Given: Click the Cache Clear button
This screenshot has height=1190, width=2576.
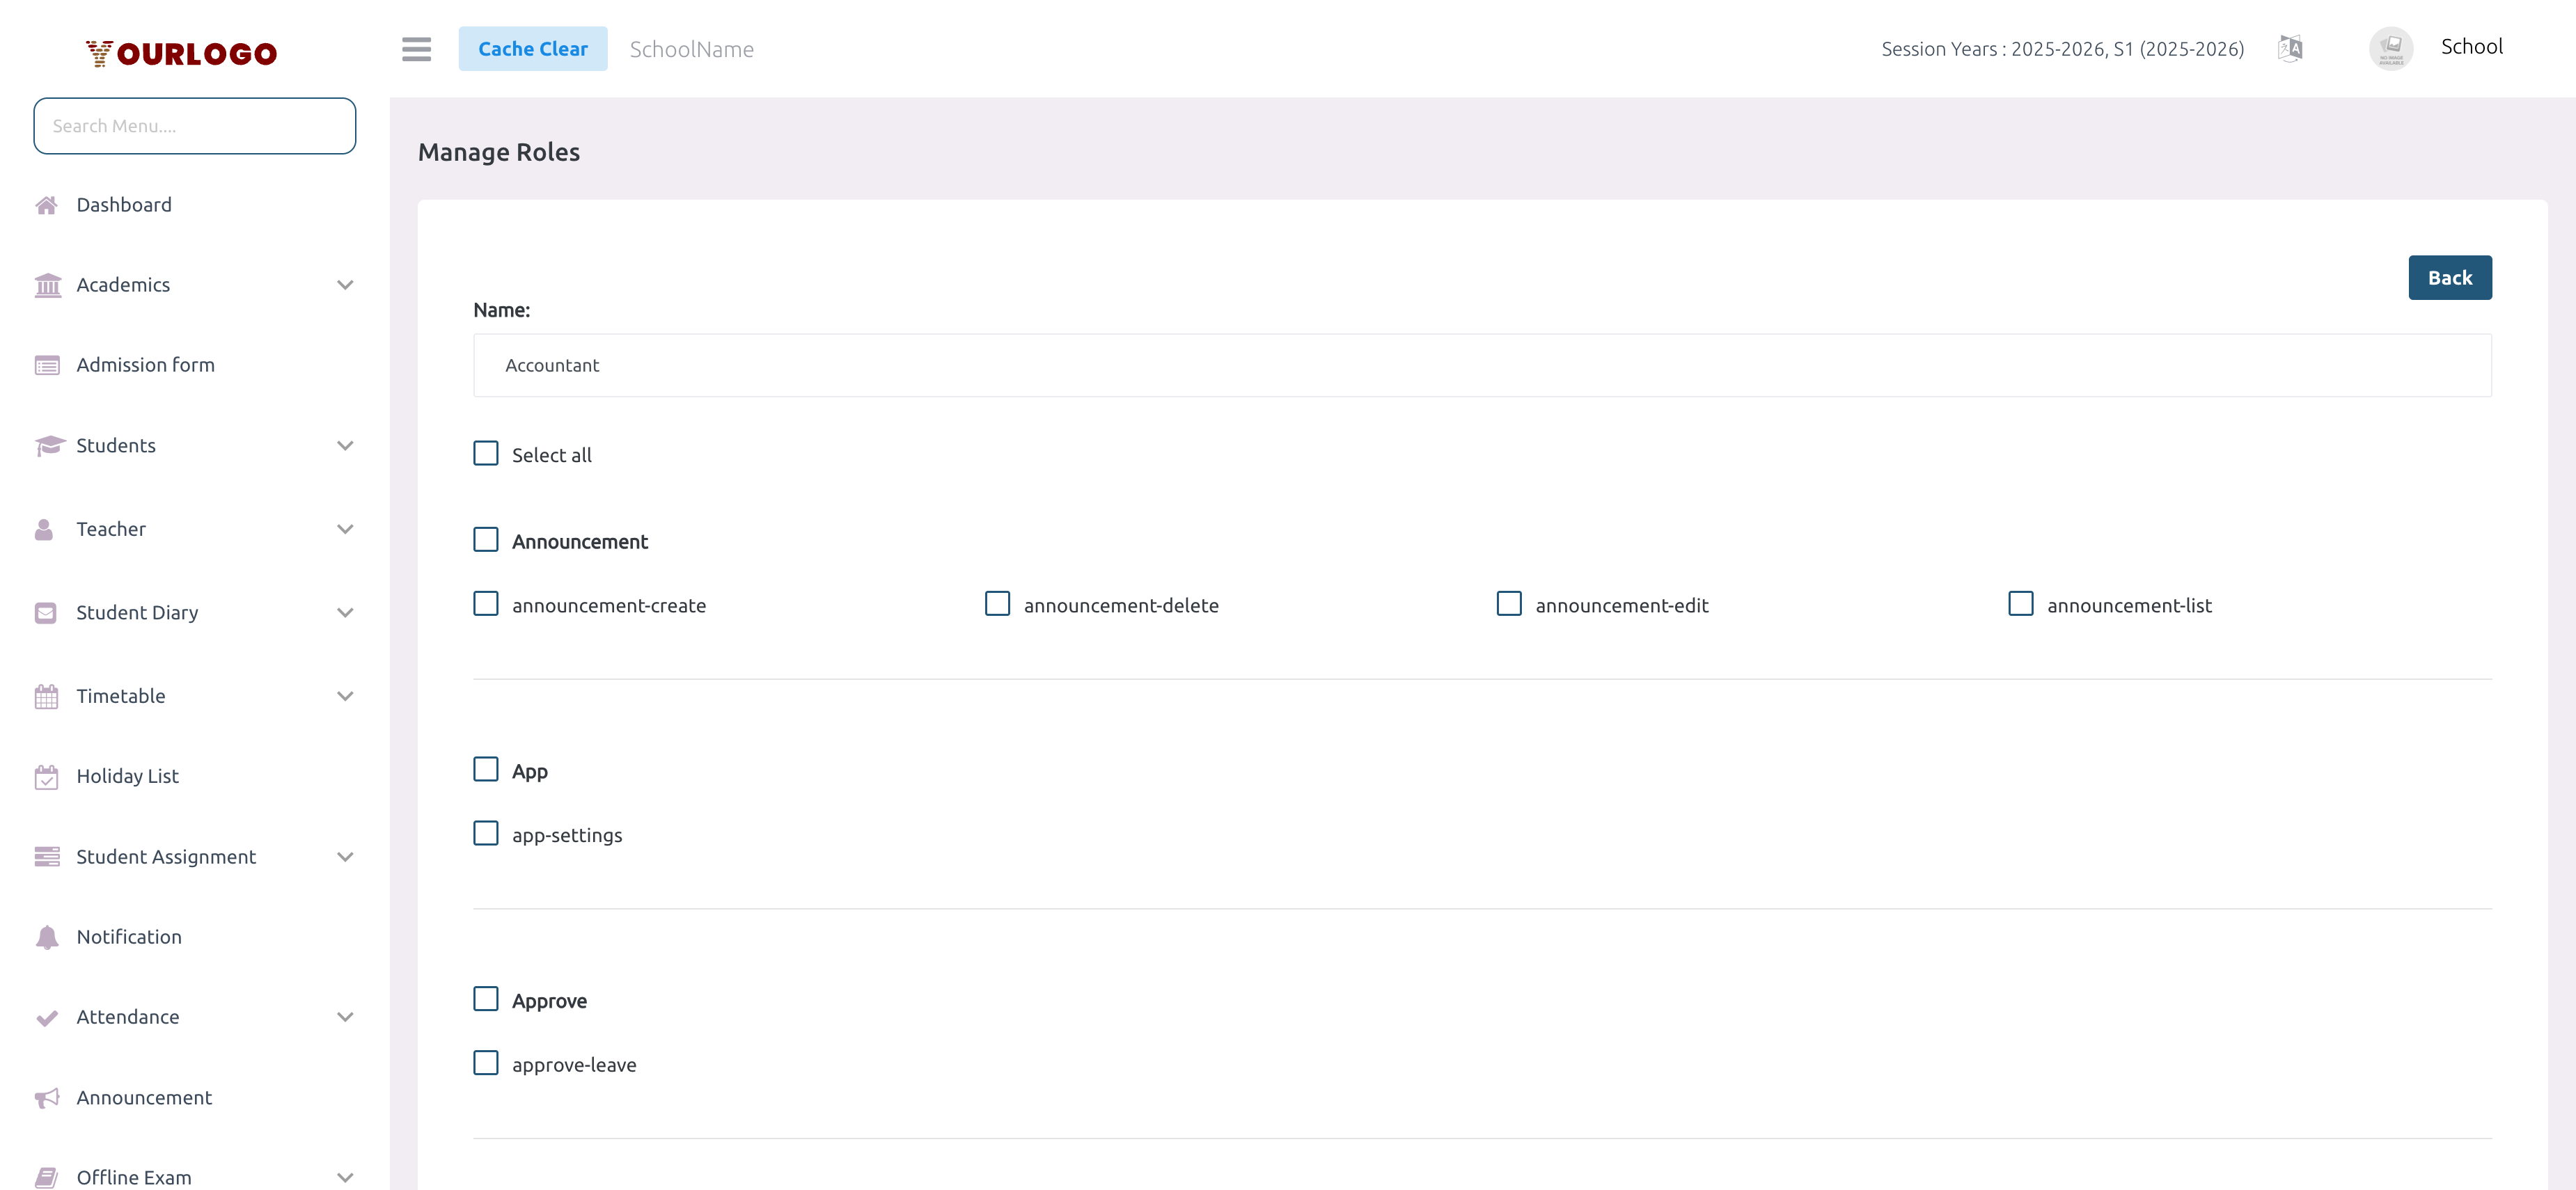Looking at the screenshot, I should tap(533, 48).
